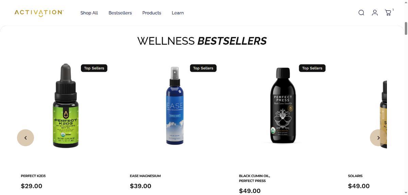Select the Perfect K2D3 bottle image
This screenshot has width=408, height=195.
(x=66, y=106)
